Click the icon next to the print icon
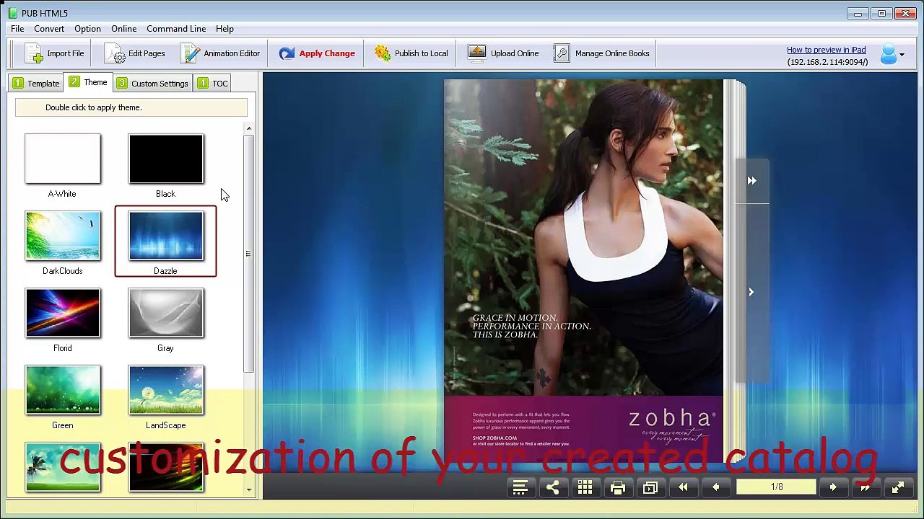Viewport: 924px width, 519px height. pyautogui.click(x=650, y=488)
